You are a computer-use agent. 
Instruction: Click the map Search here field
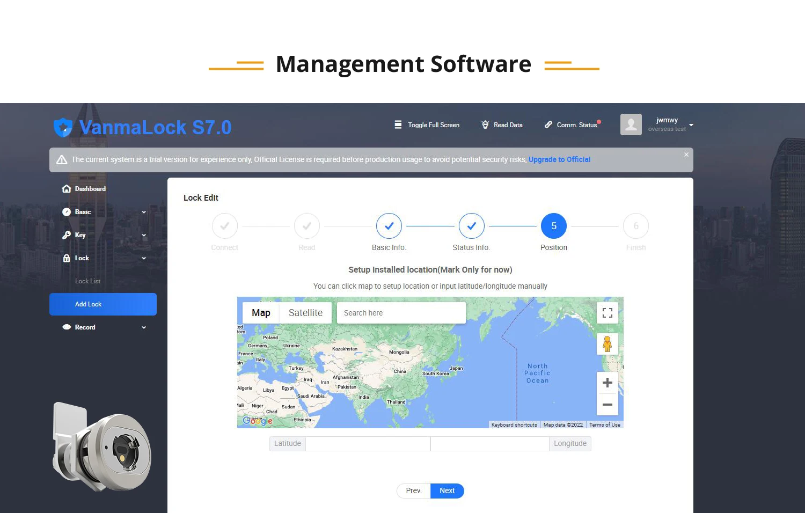(401, 313)
